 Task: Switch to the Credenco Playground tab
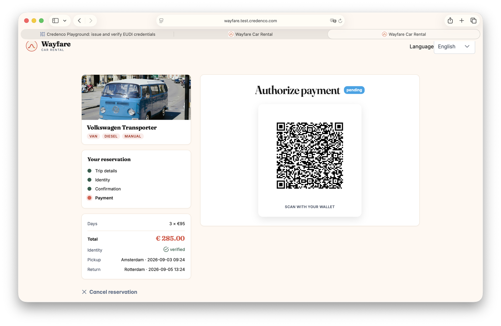pyautogui.click(x=98, y=34)
